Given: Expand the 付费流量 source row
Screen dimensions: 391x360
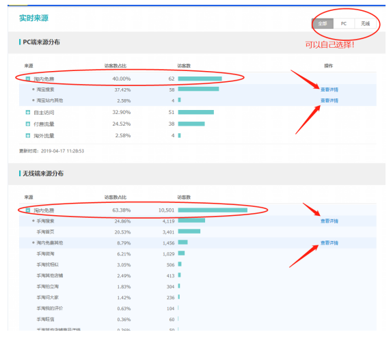Looking at the screenshot, I should tap(28, 124).
